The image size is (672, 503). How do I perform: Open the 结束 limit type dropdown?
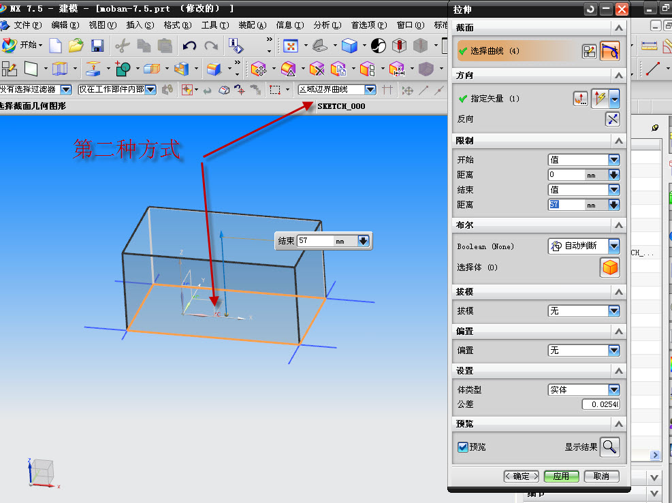(x=613, y=190)
